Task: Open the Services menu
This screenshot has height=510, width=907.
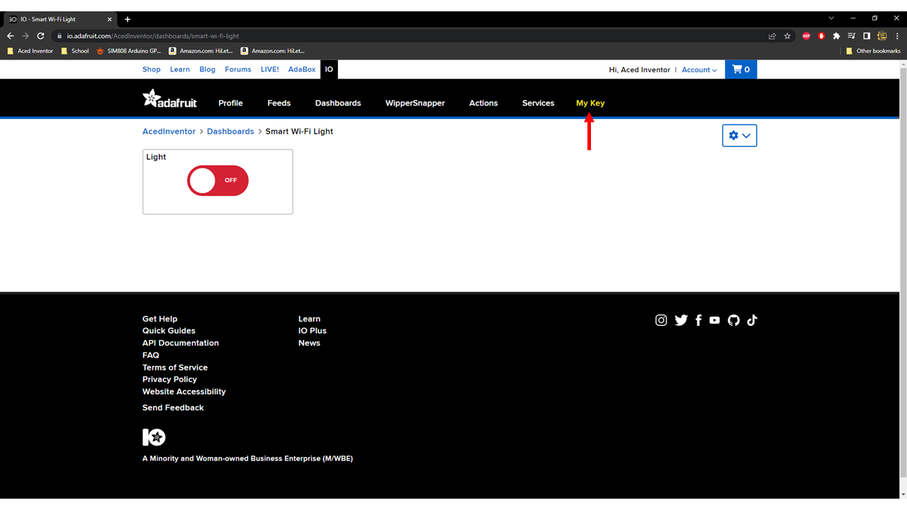Action: coord(539,103)
